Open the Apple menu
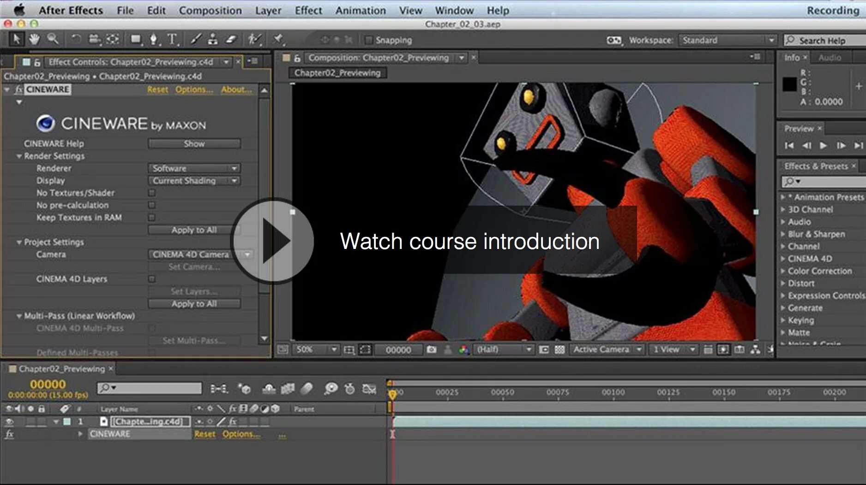The height and width of the screenshot is (485, 866). click(19, 10)
